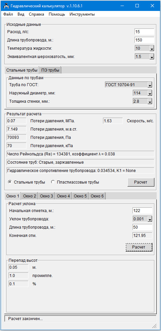Click the status bar text Расчет закончен
This screenshot has width=161, height=331.
25,319
